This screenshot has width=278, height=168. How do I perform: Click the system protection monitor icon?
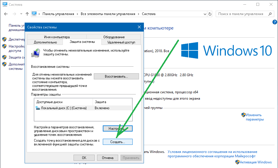click(x=36, y=53)
